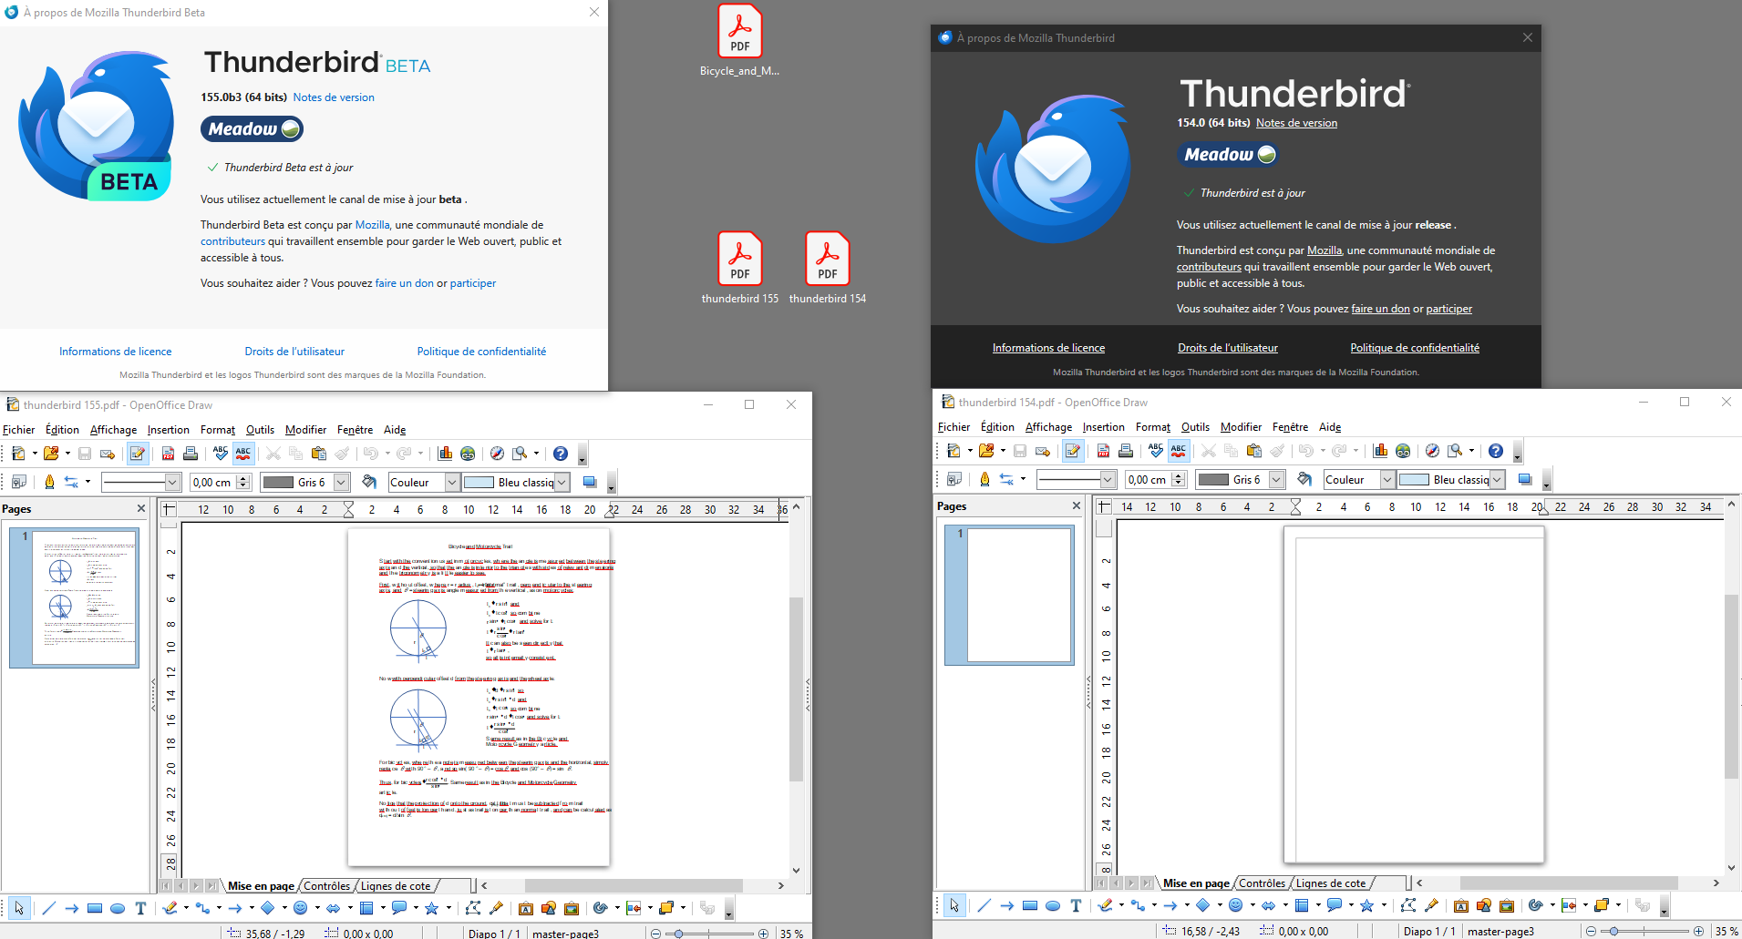Open the line style dropdown in thunderbird 155.pdf window

[172, 482]
